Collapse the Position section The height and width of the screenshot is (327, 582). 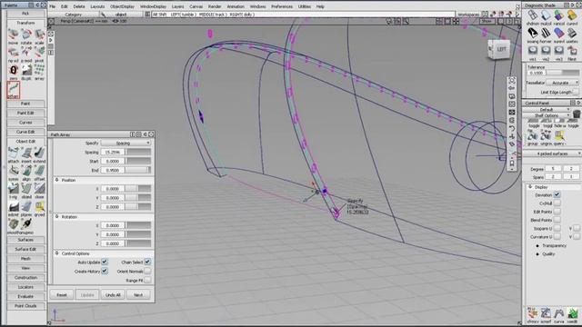pos(57,180)
